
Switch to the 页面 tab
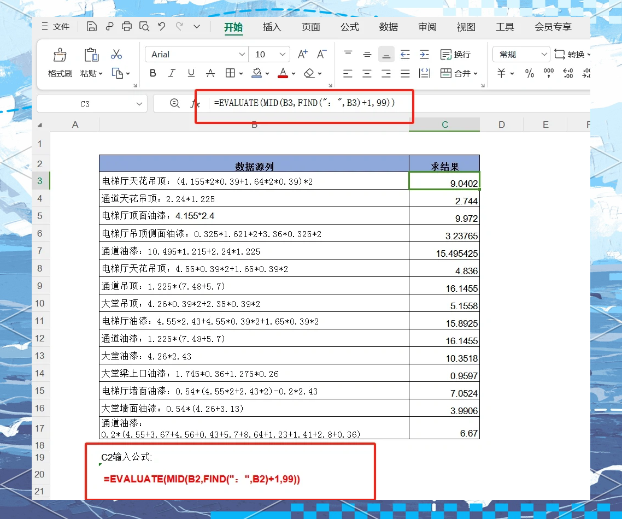pos(310,27)
